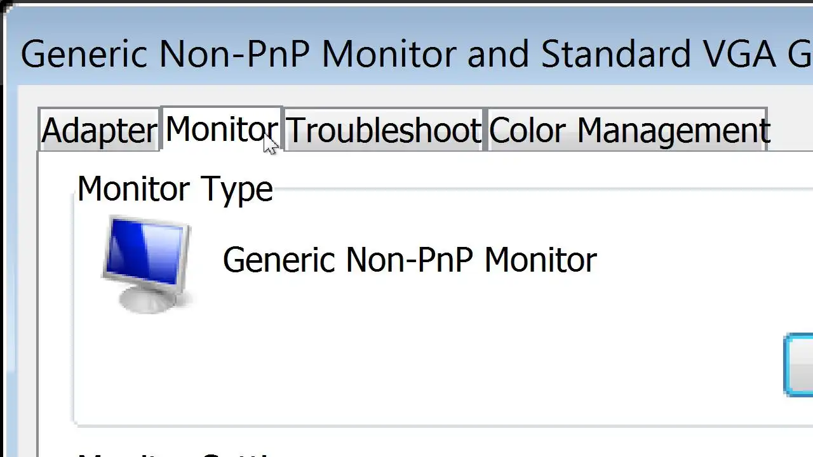
Task: Click the word "Generic" in the window title
Action: (x=83, y=54)
